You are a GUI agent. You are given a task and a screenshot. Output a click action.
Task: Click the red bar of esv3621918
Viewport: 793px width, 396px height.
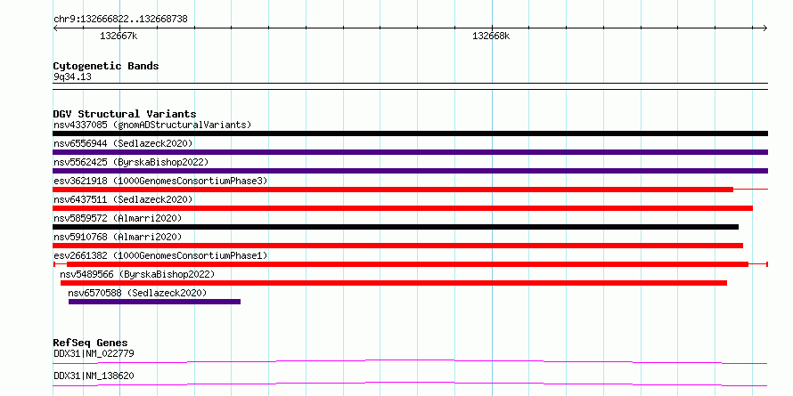pyautogui.click(x=393, y=190)
